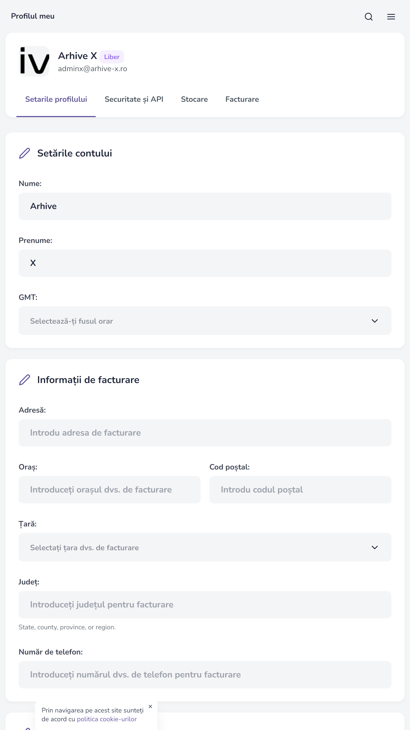Click the Cod poștal input field
Image resolution: width=410 pixels, height=730 pixels.
point(300,490)
